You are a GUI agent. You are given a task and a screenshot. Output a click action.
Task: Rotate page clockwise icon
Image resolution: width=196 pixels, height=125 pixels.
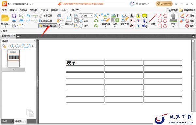click(x=96, y=26)
